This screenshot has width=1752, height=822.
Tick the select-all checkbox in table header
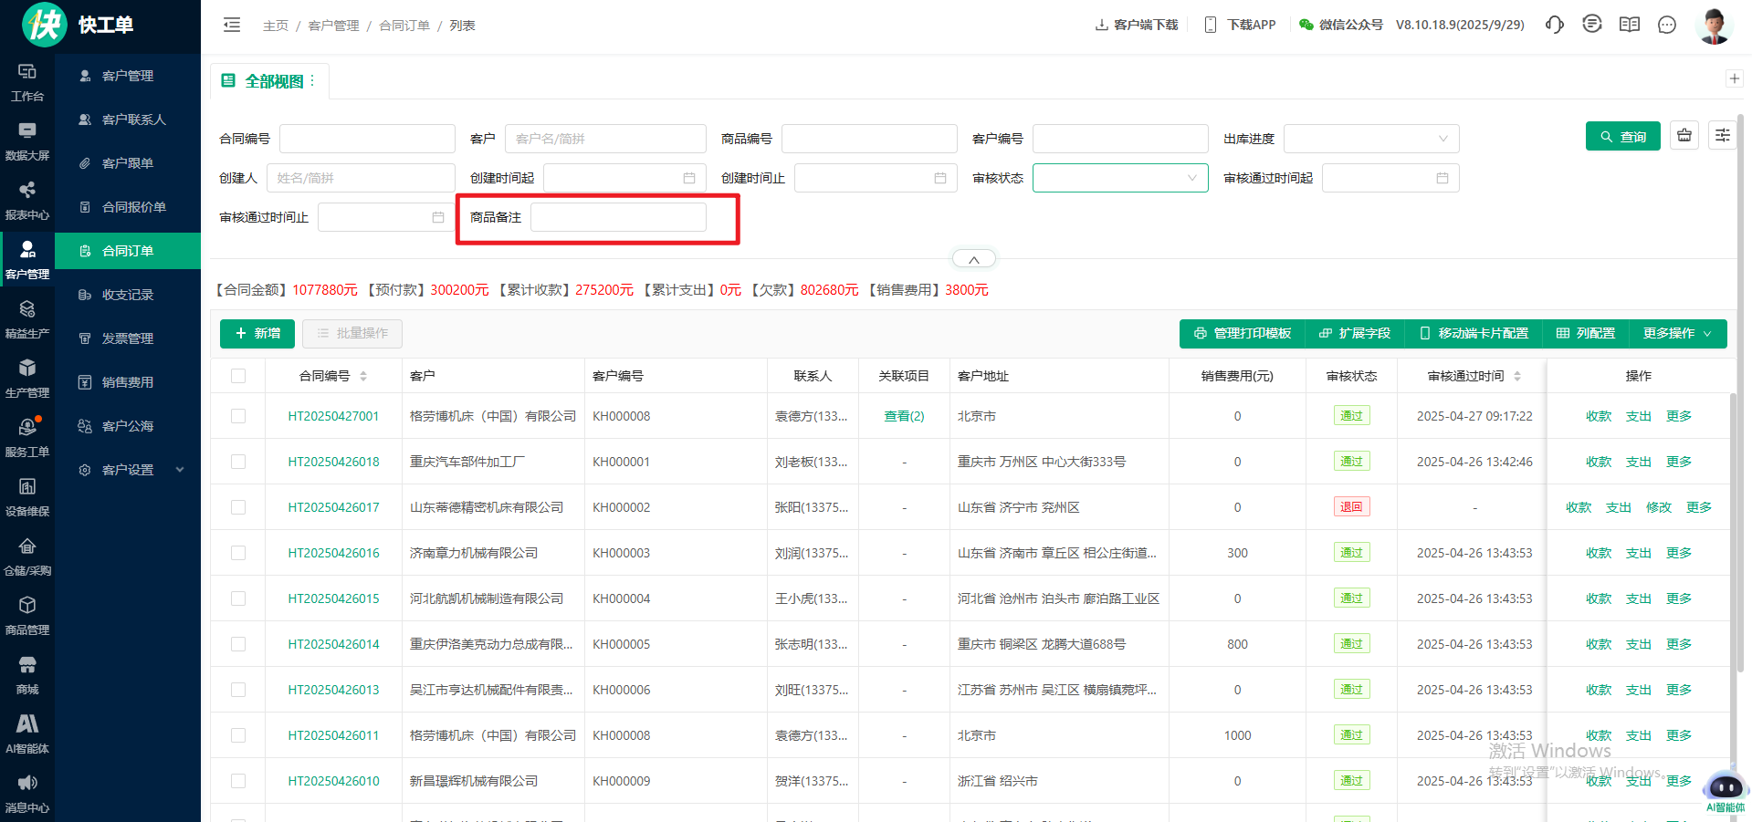[x=238, y=376]
